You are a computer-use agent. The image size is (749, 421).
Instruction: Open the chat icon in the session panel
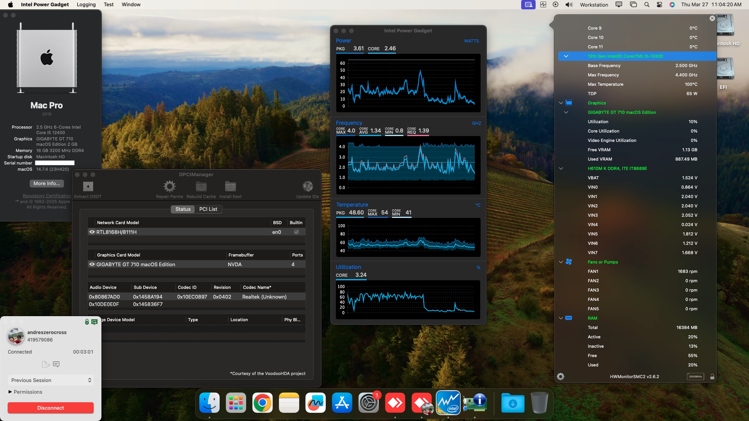56,364
